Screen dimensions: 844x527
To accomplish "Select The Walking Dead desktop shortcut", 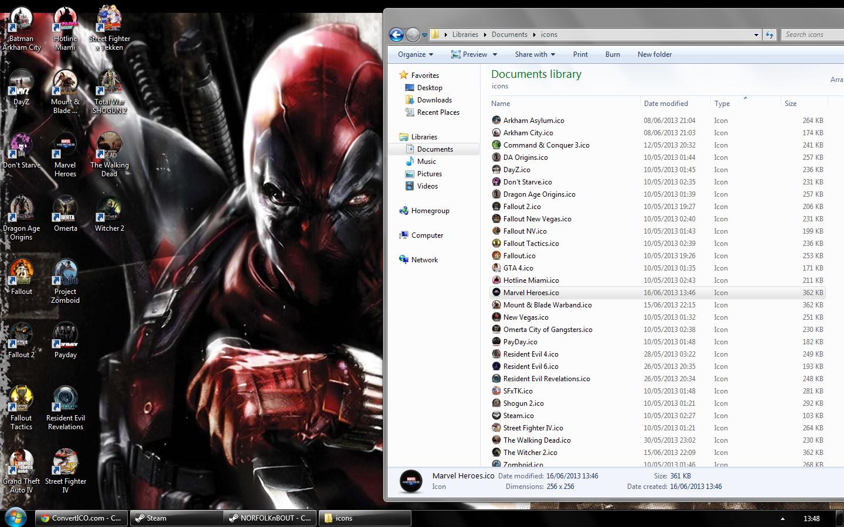I will pyautogui.click(x=110, y=155).
